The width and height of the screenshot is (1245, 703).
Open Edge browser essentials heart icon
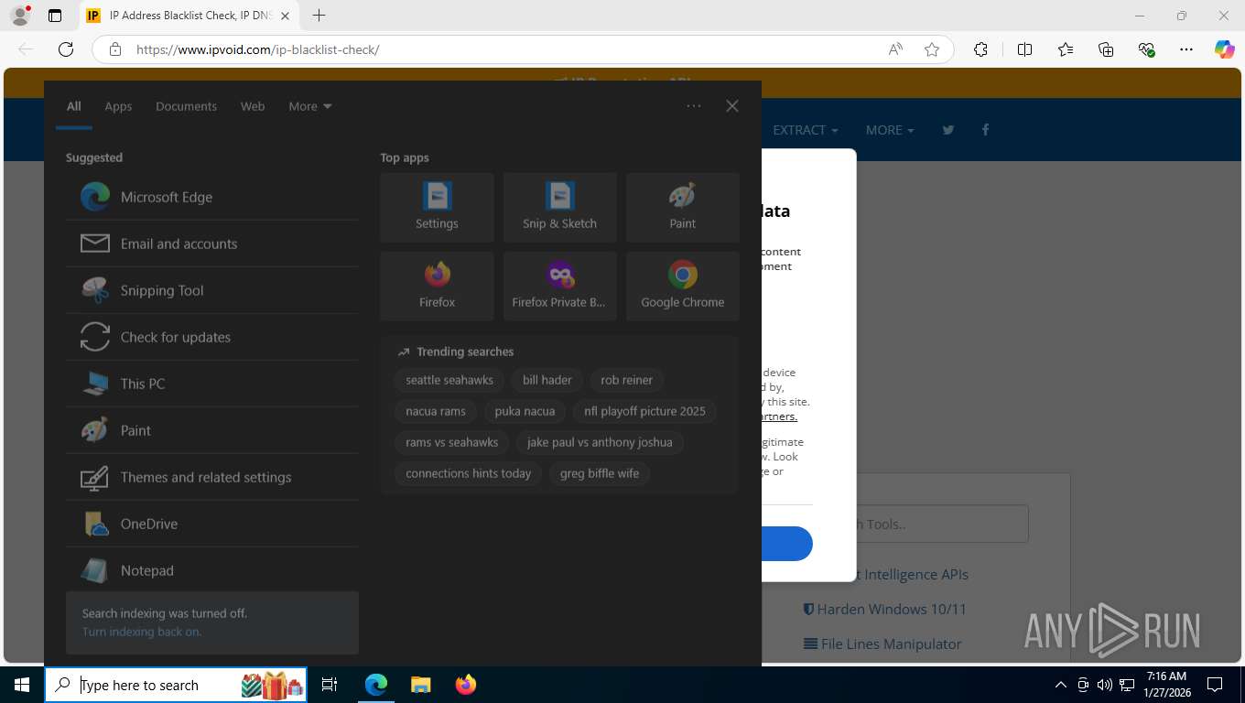point(1146,49)
